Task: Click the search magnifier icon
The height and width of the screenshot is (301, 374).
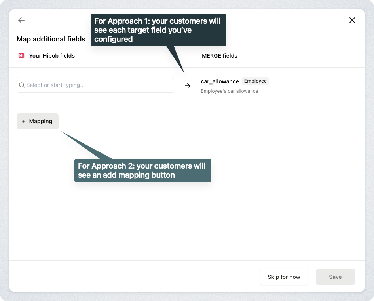Action: pyautogui.click(x=22, y=85)
